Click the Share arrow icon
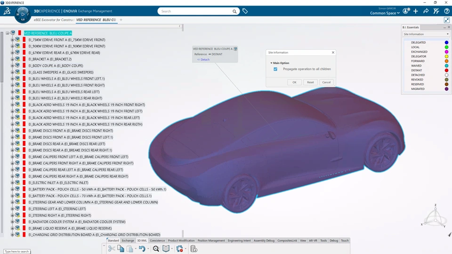Screen dimensions: 452x254 [426, 11]
